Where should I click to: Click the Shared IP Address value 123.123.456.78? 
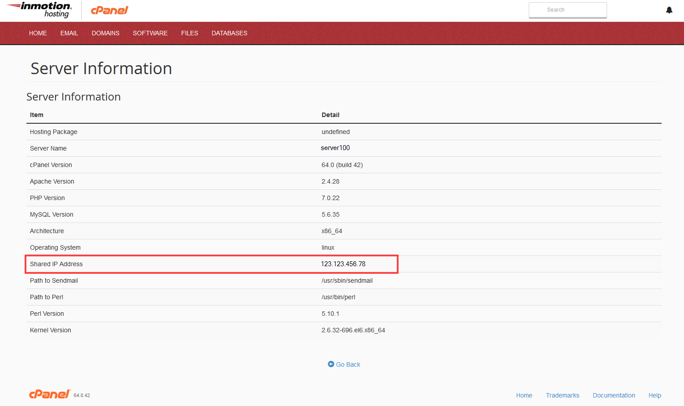[x=343, y=264]
